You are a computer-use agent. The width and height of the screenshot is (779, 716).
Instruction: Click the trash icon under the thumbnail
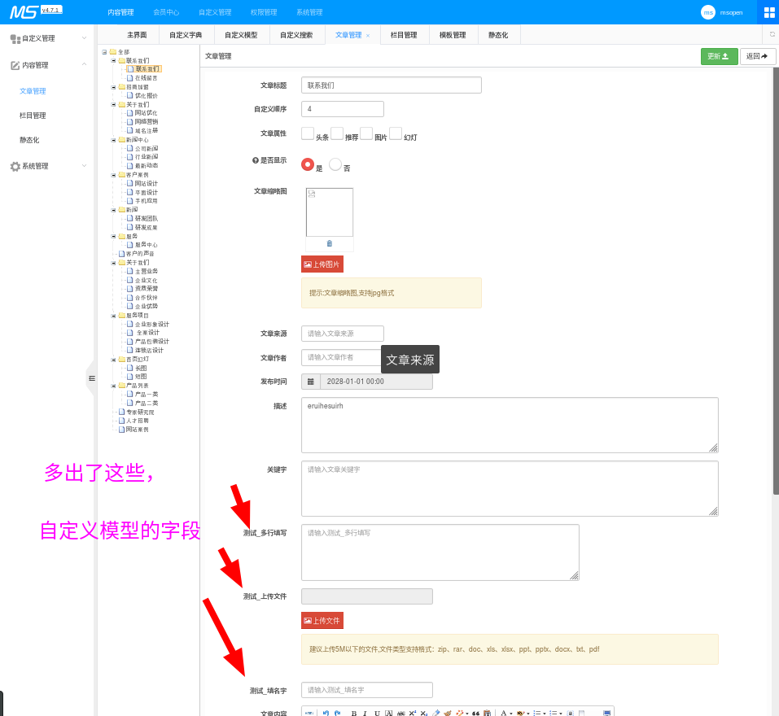[x=330, y=243]
